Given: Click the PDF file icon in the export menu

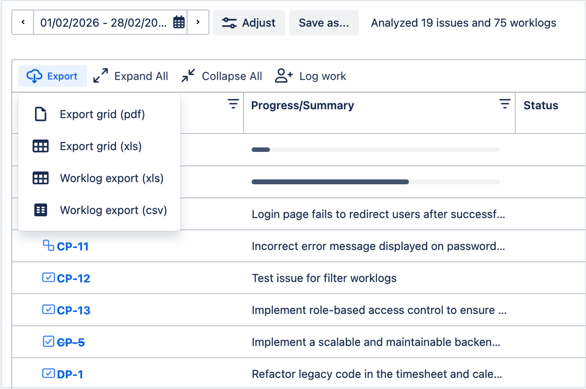Looking at the screenshot, I should coord(40,114).
